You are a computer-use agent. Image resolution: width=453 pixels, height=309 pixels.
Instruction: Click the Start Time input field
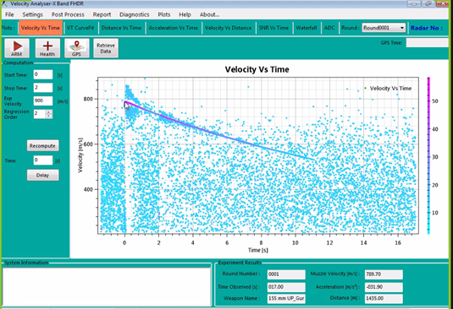point(43,74)
